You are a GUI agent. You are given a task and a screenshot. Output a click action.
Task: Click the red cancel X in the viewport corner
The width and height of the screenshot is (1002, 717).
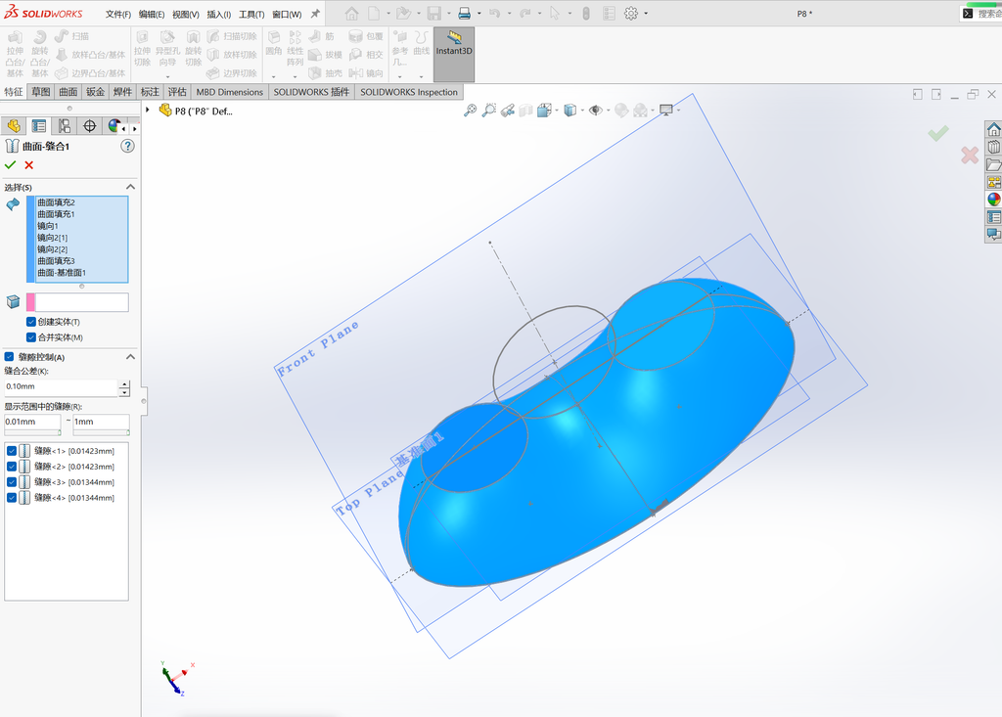970,155
